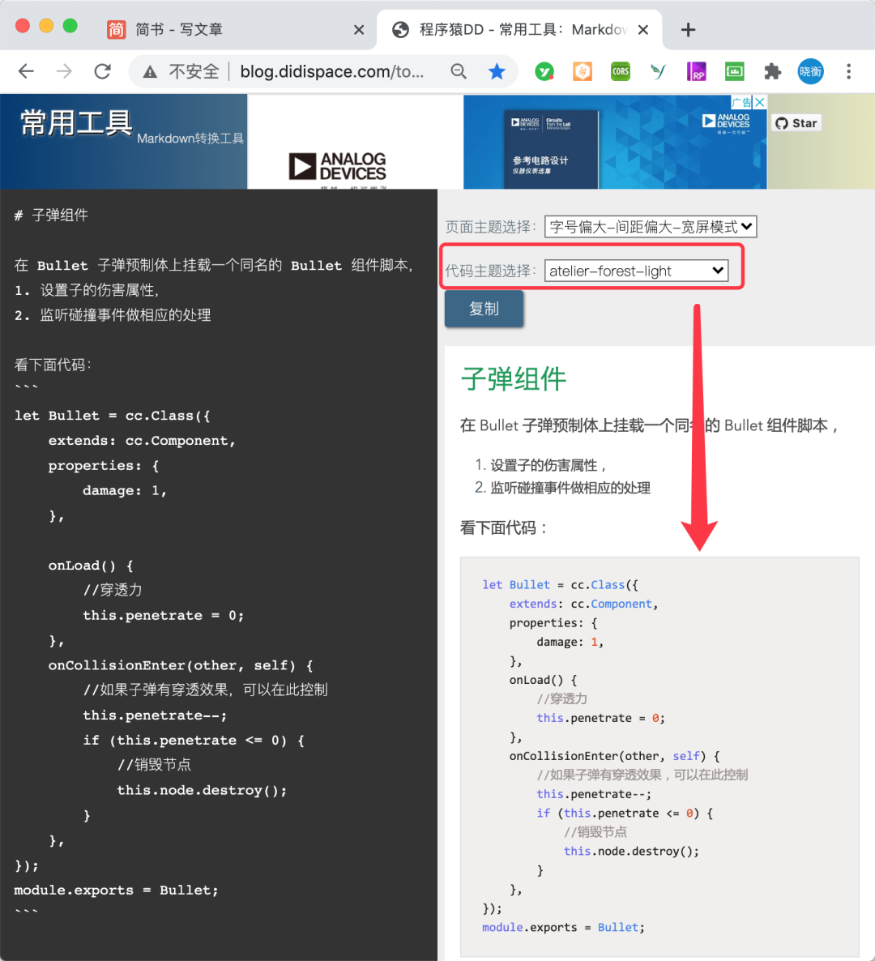
Task: Open the orange hexagon extension icon
Action: click(582, 71)
